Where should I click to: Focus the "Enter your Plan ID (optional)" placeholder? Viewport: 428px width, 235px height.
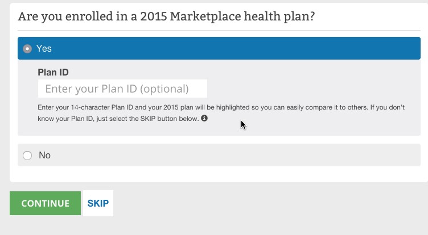tap(117, 89)
